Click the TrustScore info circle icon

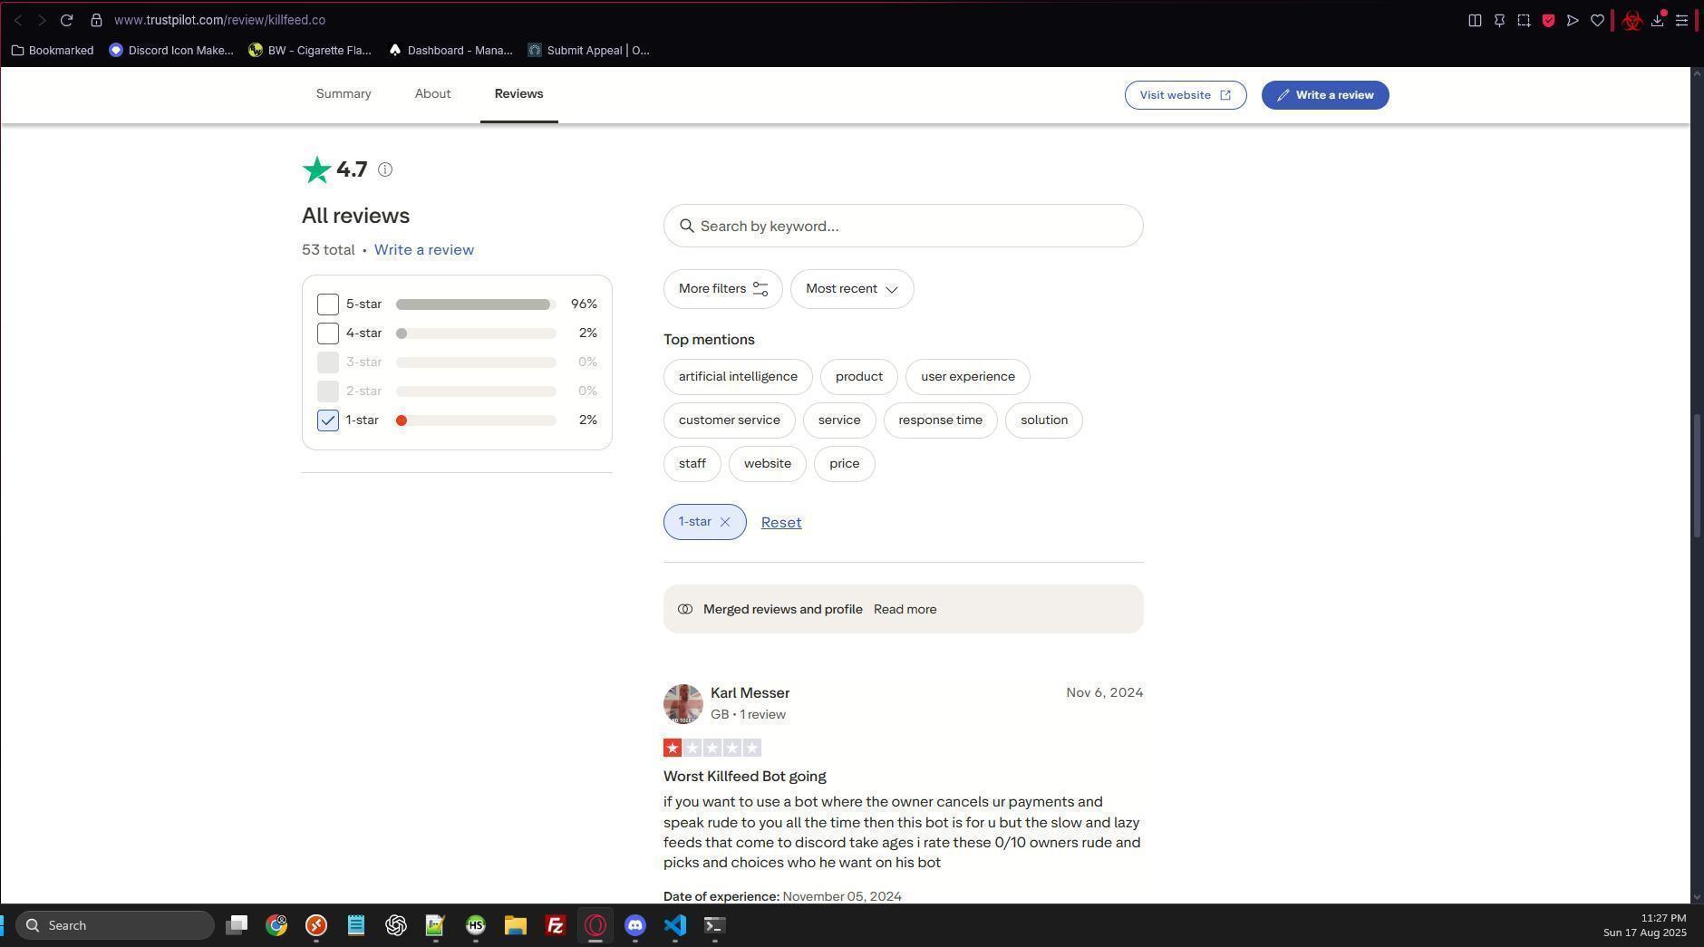point(385,169)
